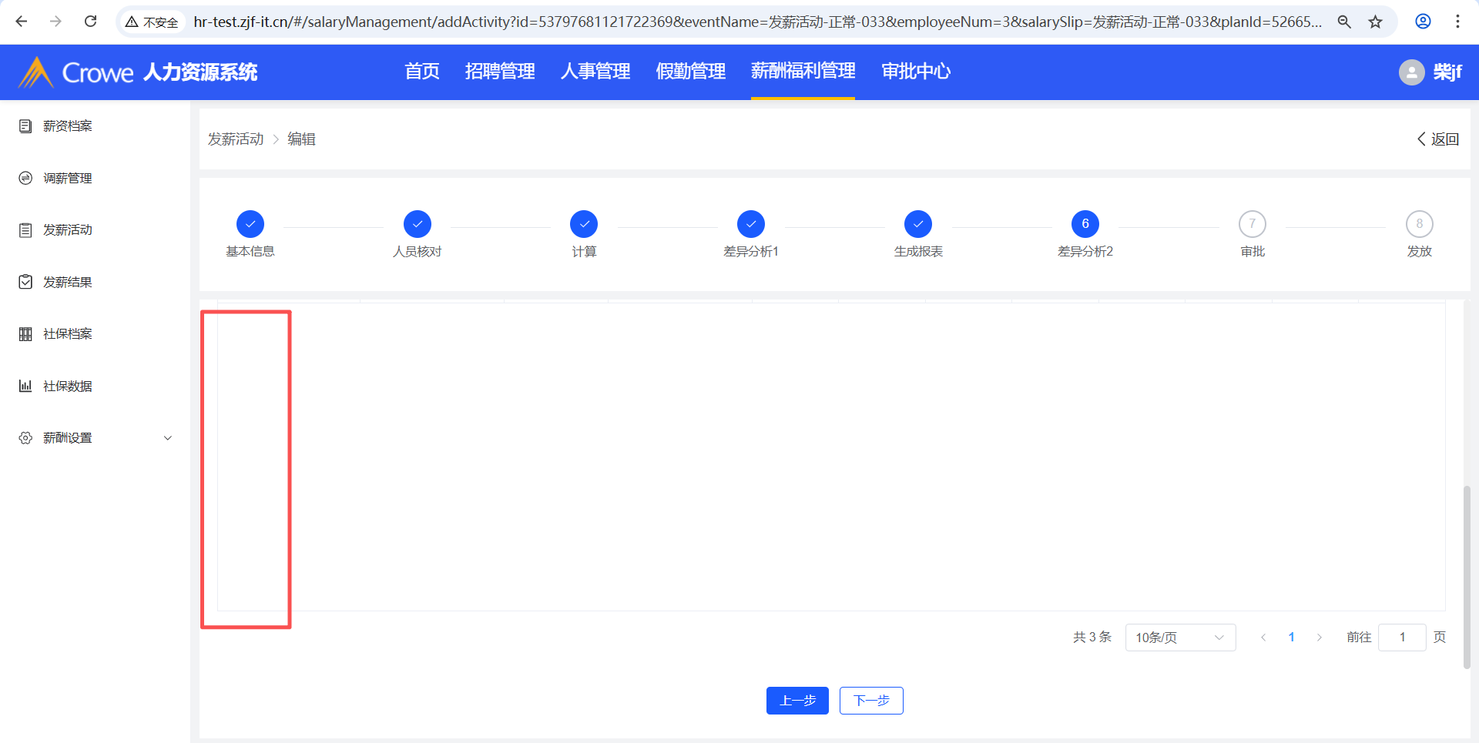Click the 社保数据 chart icon
Screen dimensions: 1479x743
[25, 386]
